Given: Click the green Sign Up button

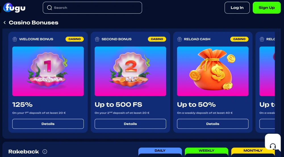Looking at the screenshot, I should tap(267, 8).
